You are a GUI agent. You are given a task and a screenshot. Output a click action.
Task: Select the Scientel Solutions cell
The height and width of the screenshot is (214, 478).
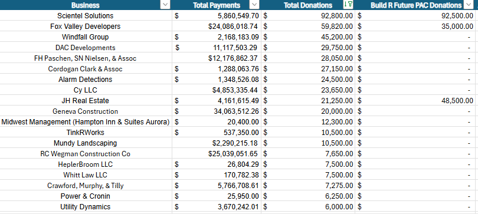click(86, 16)
